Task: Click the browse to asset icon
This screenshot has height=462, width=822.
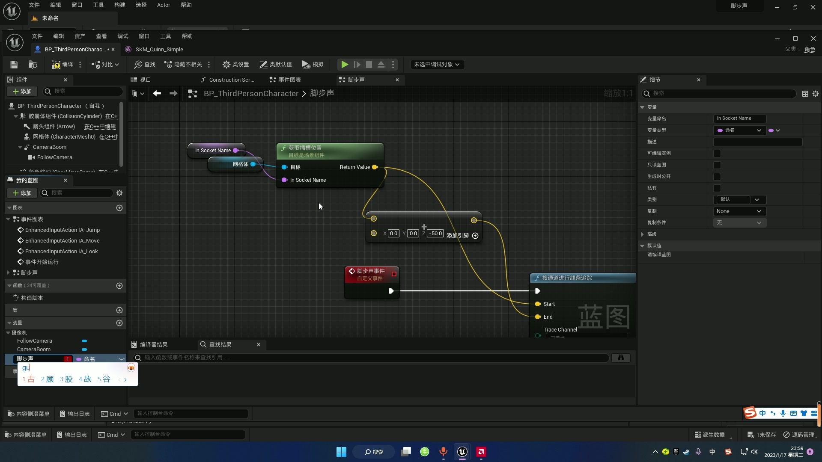Action: [x=33, y=65]
